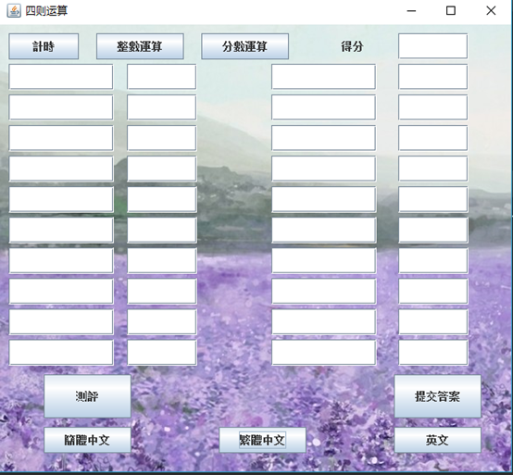This screenshot has height=475, width=513.
Task: Switch language to 英文
Action: click(437, 440)
